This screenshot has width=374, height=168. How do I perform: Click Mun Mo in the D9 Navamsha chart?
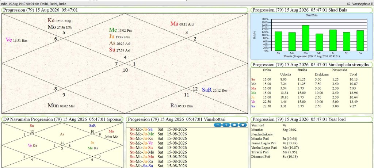coord(112,137)
